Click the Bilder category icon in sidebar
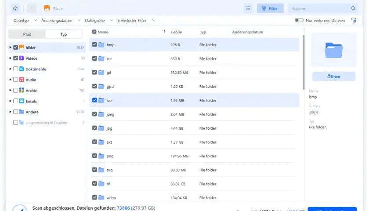The height and width of the screenshot is (211, 369). click(22, 47)
